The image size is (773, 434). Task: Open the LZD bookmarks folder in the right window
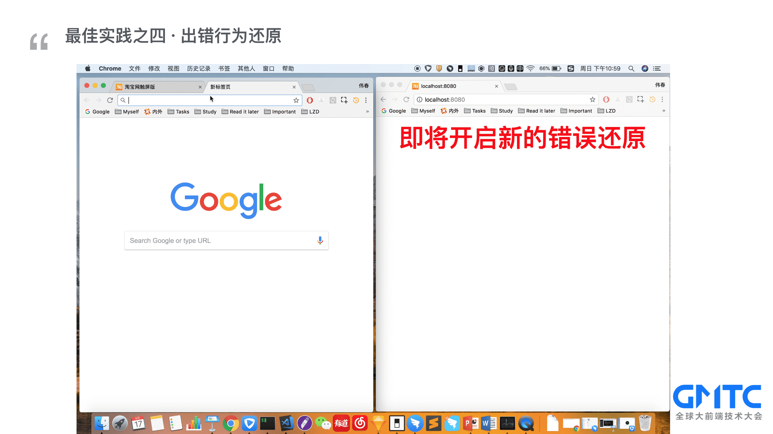(607, 111)
